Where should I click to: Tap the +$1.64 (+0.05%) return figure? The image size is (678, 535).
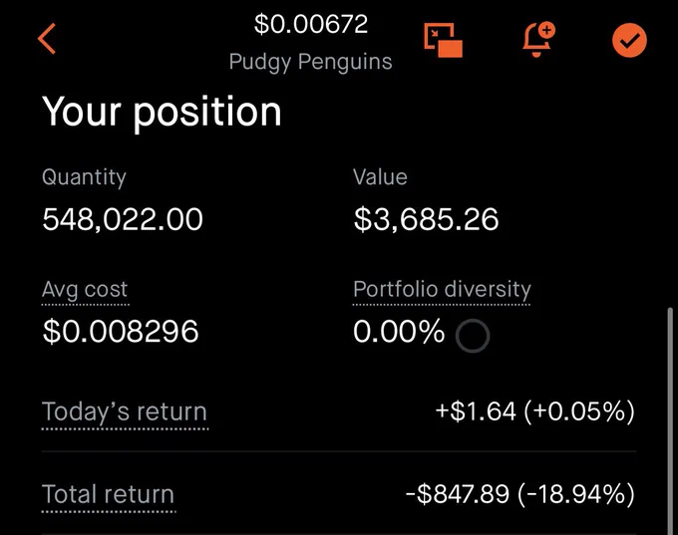click(x=535, y=411)
